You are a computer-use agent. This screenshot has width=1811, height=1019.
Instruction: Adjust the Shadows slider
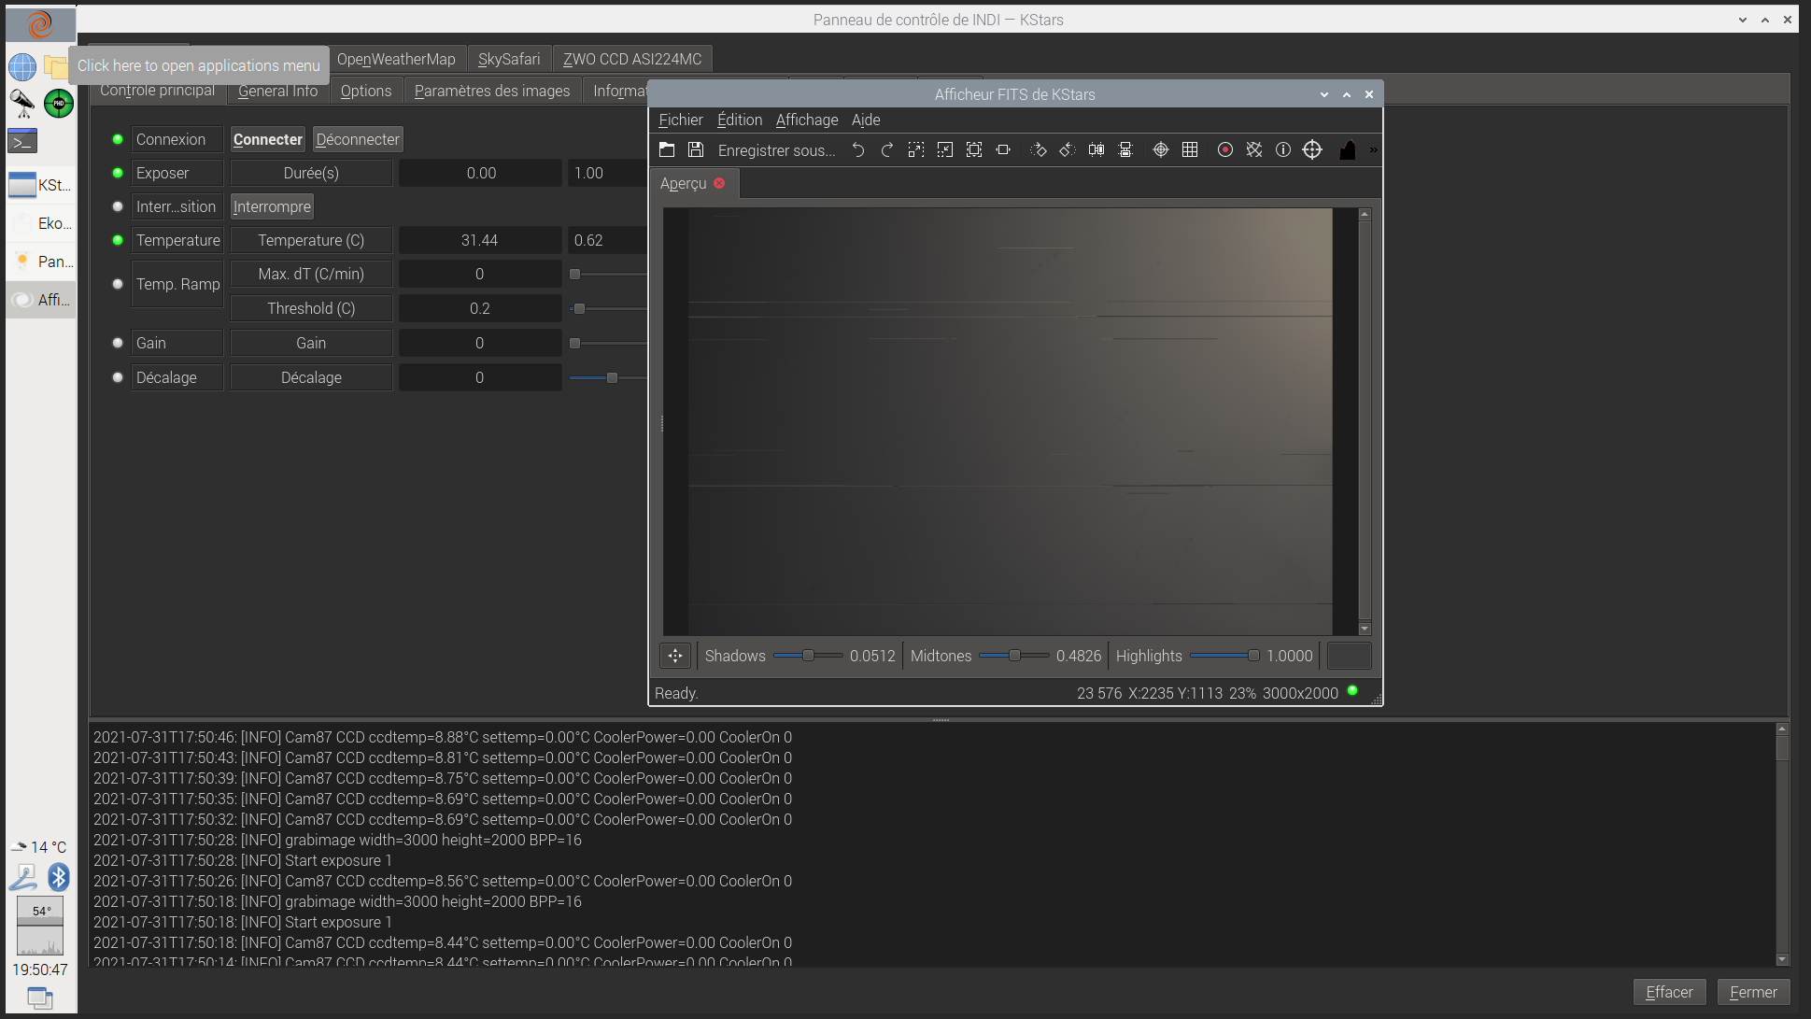pos(808,656)
